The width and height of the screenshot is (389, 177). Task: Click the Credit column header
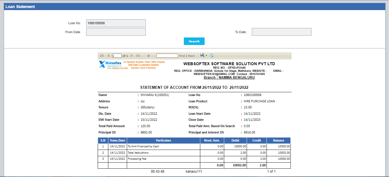(257, 140)
